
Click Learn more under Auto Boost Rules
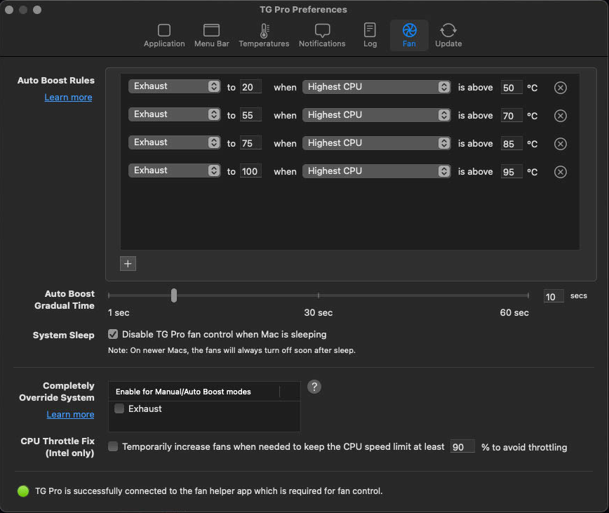pos(68,98)
